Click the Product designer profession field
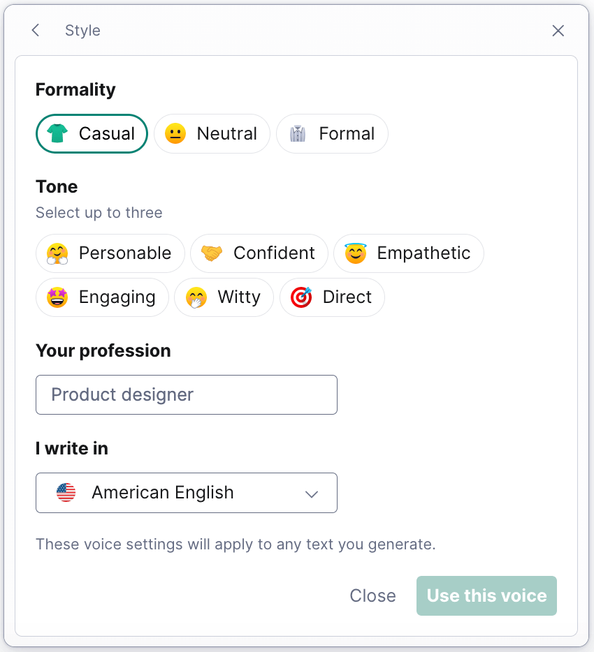This screenshot has height=652, width=594. click(186, 394)
